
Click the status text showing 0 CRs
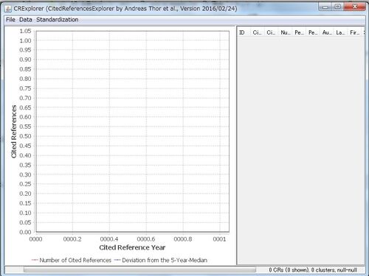click(x=313, y=270)
